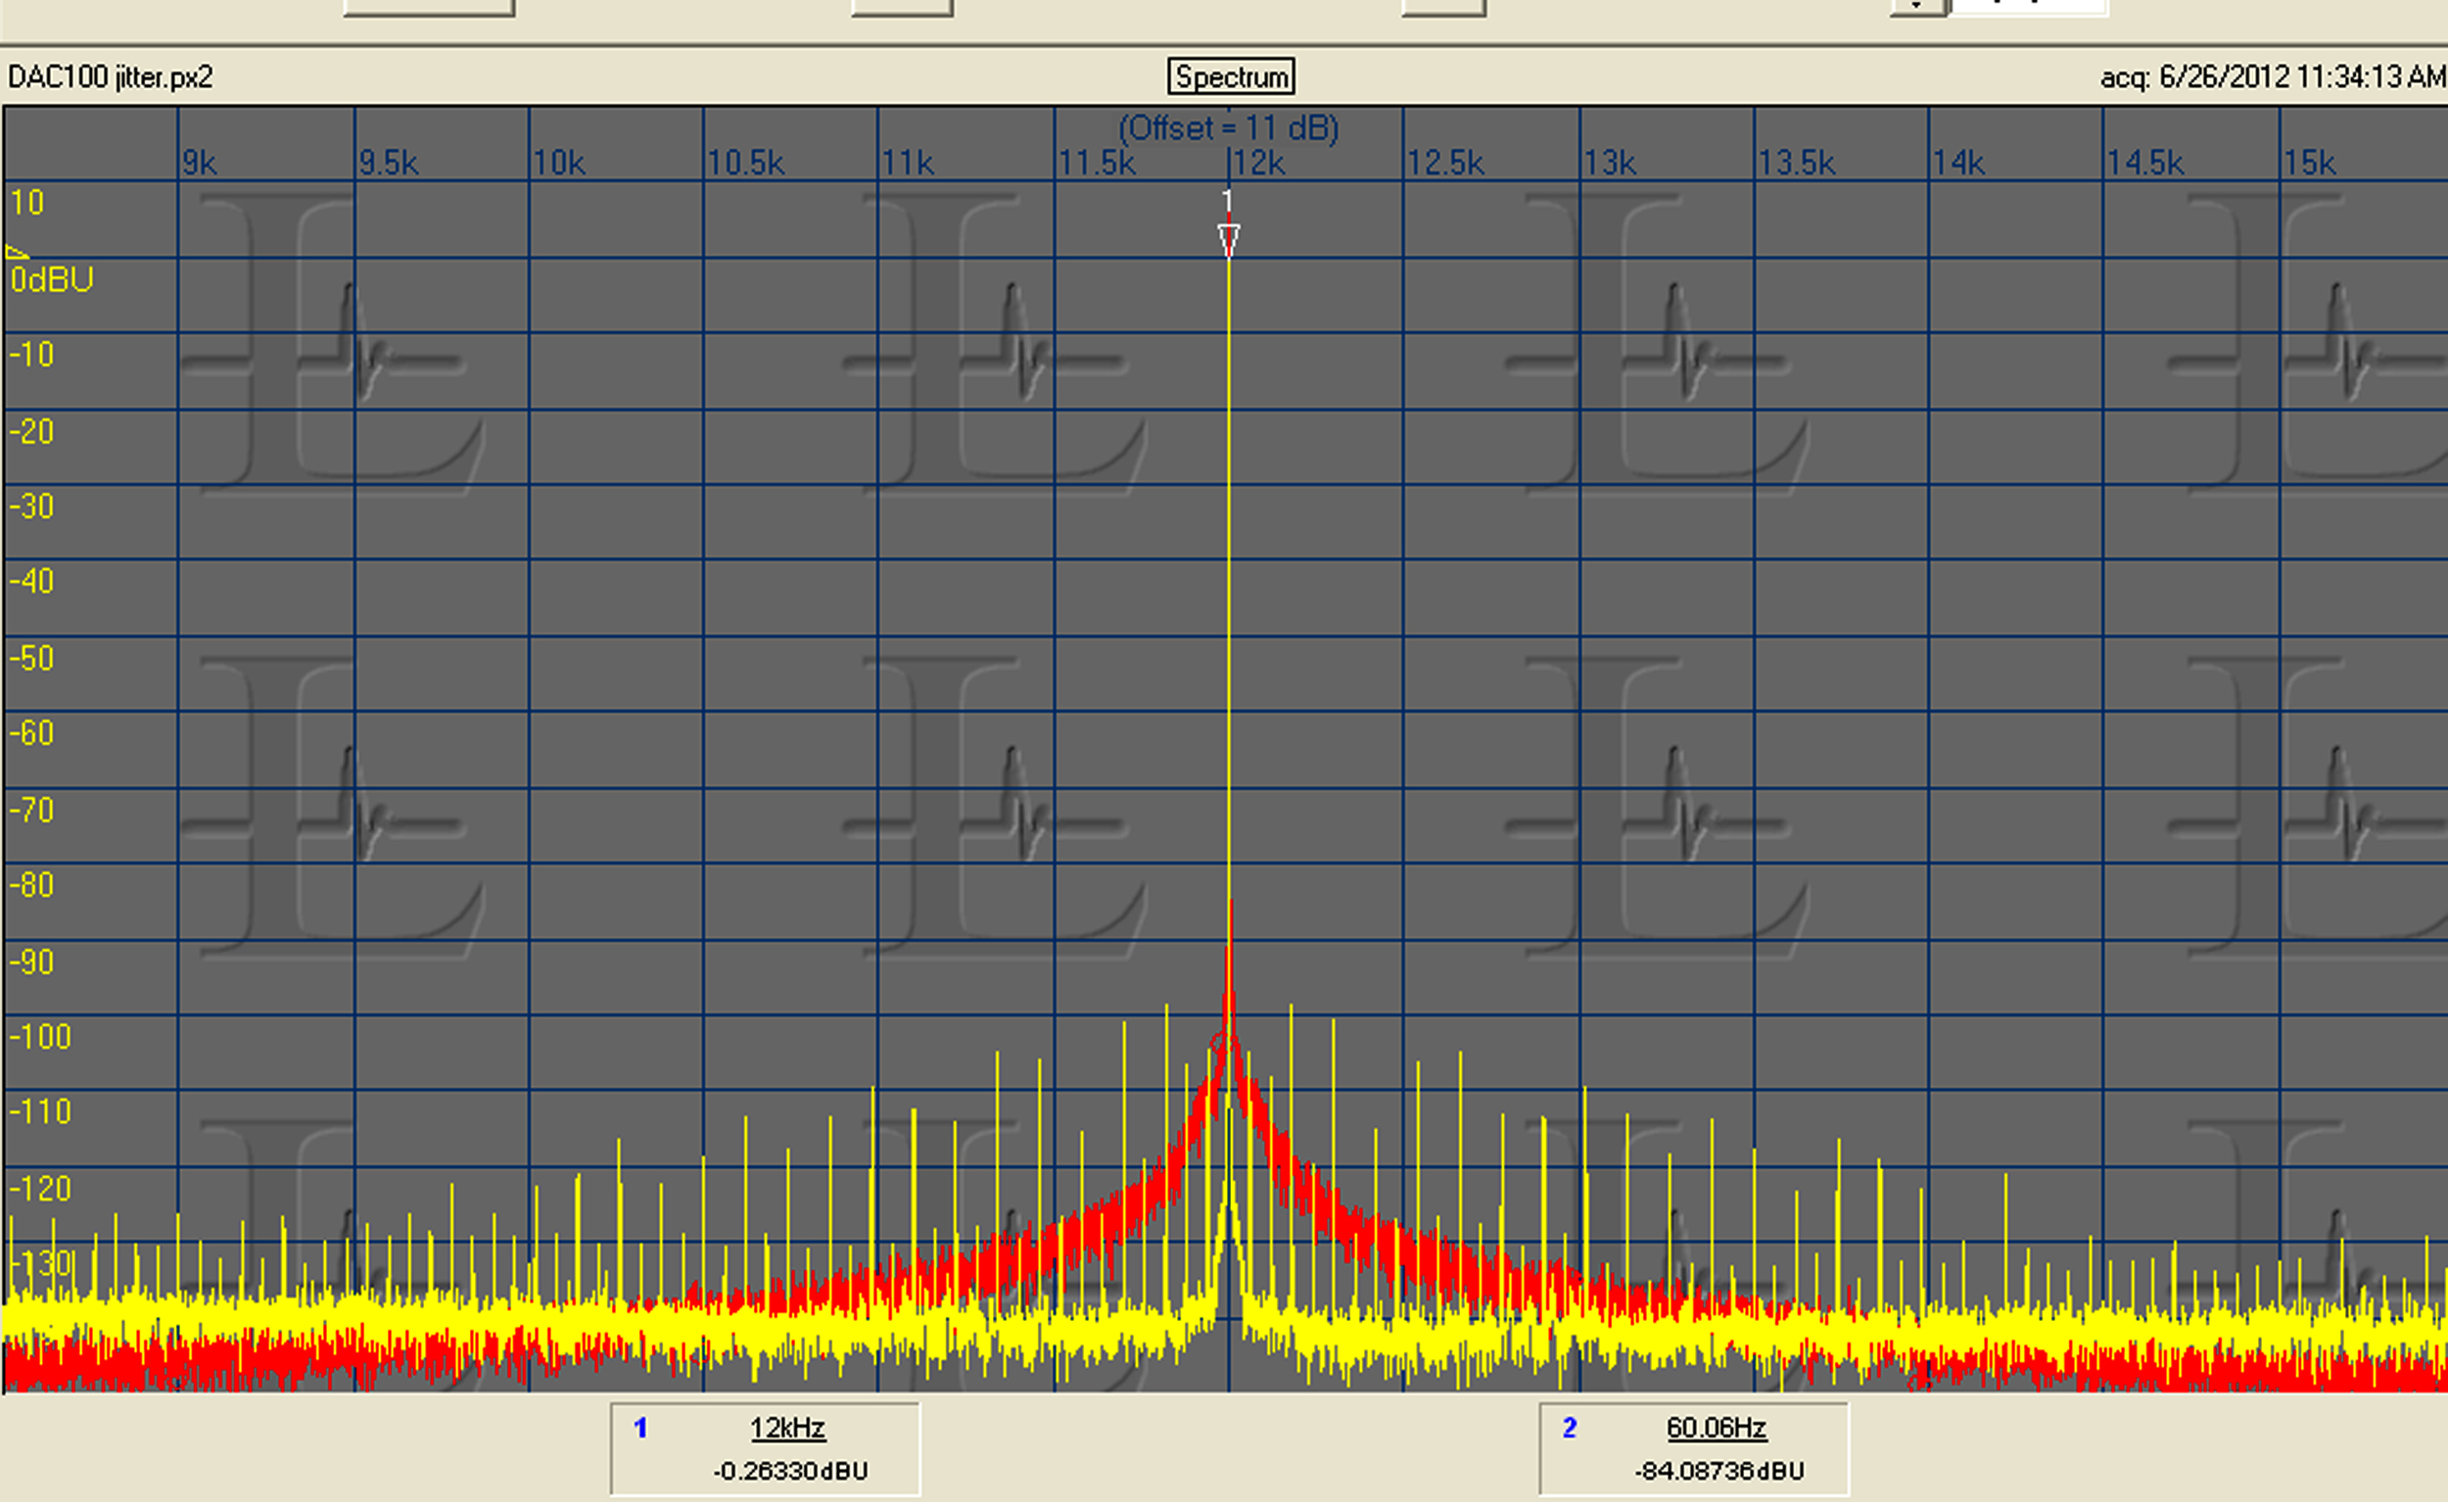The width and height of the screenshot is (2448, 1502).
Task: Click the -50 amplitude axis label
Action: [x=32, y=659]
